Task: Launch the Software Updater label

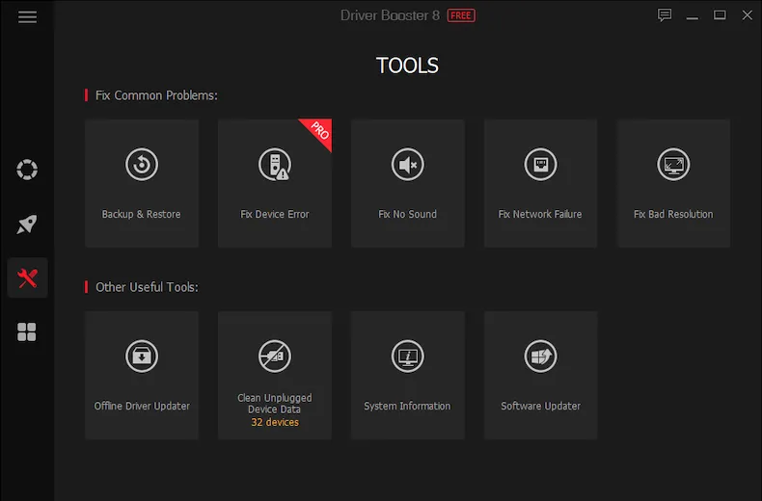Action: [x=540, y=406]
